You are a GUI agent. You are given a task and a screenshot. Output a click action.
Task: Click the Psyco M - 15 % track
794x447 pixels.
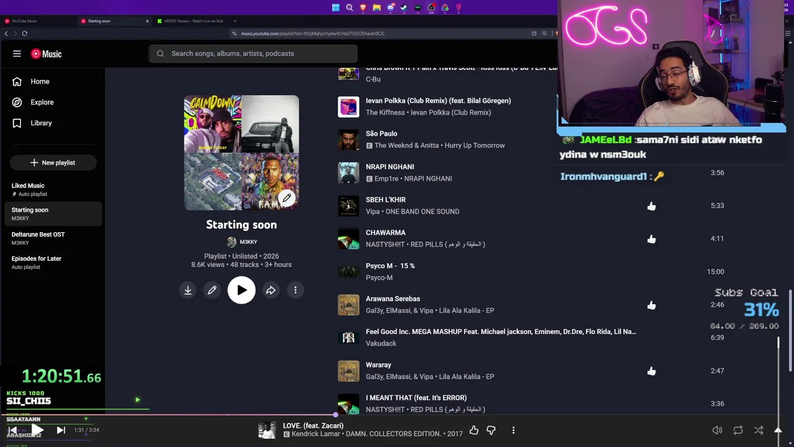tap(390, 266)
